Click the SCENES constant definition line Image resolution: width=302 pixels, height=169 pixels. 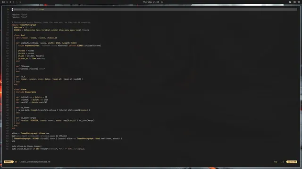pos(51,30)
